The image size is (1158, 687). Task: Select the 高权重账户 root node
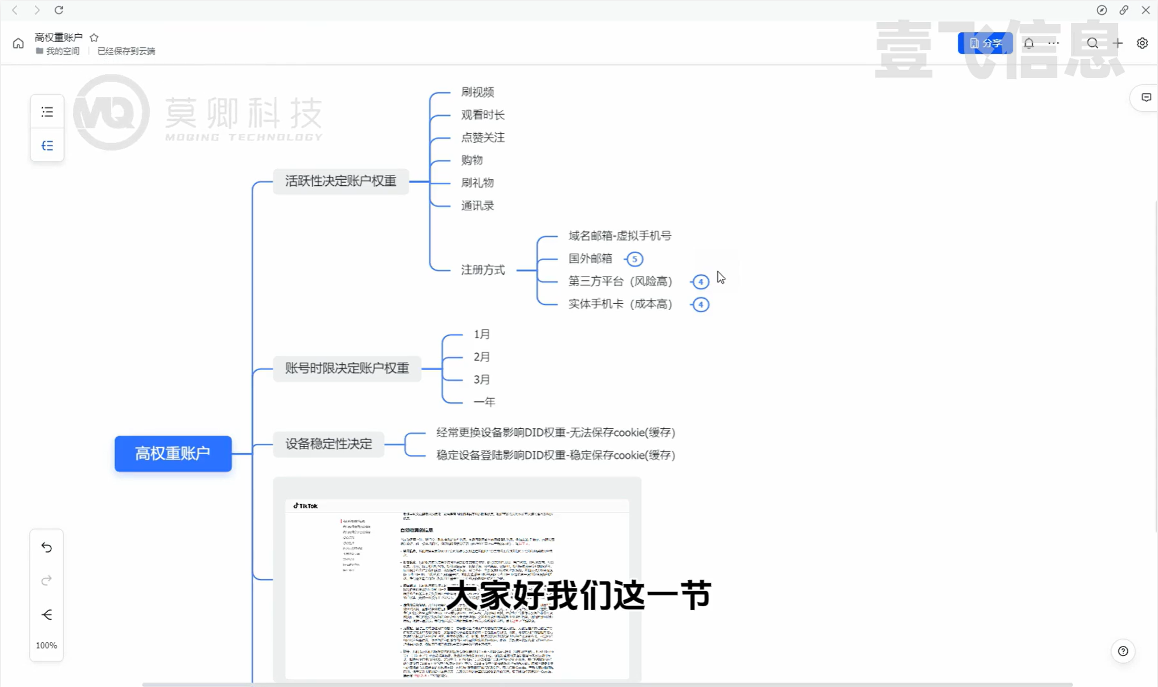[173, 454]
